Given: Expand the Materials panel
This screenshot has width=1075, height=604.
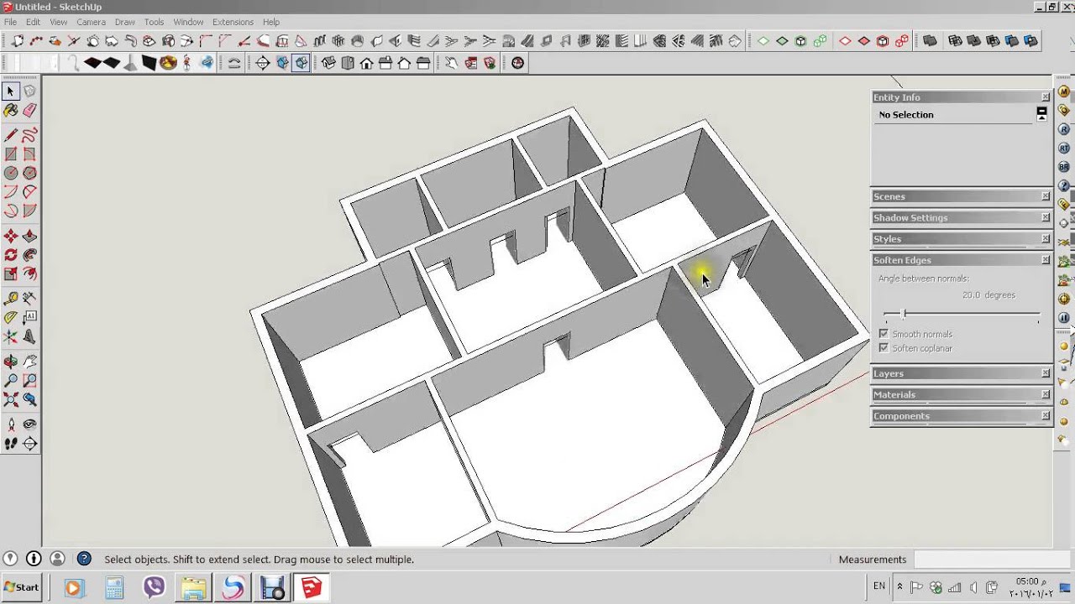Looking at the screenshot, I should (961, 394).
